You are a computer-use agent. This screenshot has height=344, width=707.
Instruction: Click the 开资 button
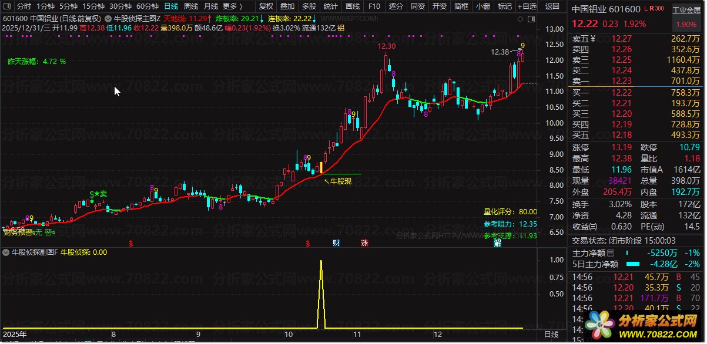click(x=440, y=6)
